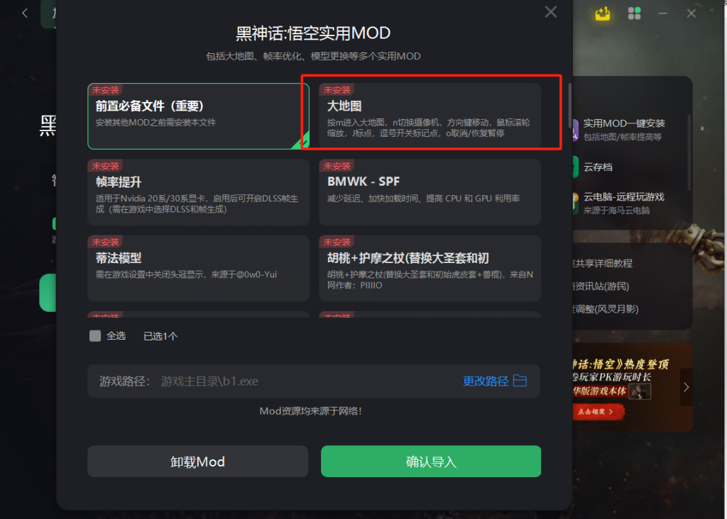Image resolution: width=727 pixels, height=519 pixels.
Task: Select the BMWK - SPF mod card
Action: (430, 192)
